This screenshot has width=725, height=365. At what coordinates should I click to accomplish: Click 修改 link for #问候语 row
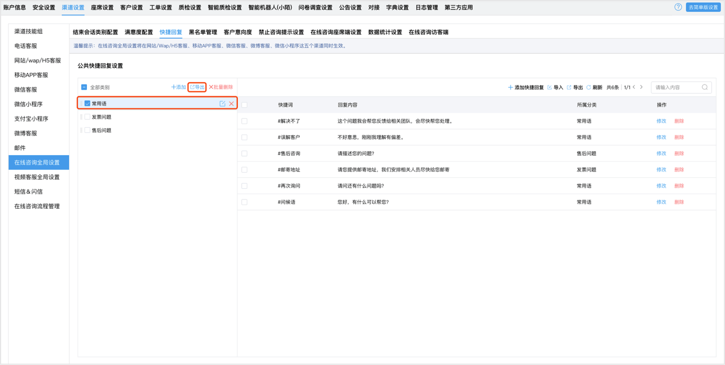coord(662,202)
